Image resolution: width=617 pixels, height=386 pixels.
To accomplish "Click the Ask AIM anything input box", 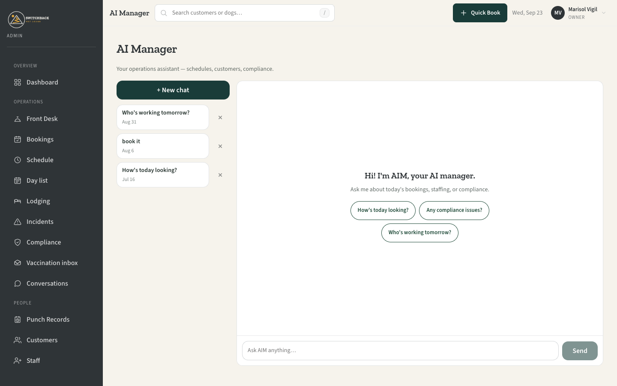I will click(x=400, y=351).
